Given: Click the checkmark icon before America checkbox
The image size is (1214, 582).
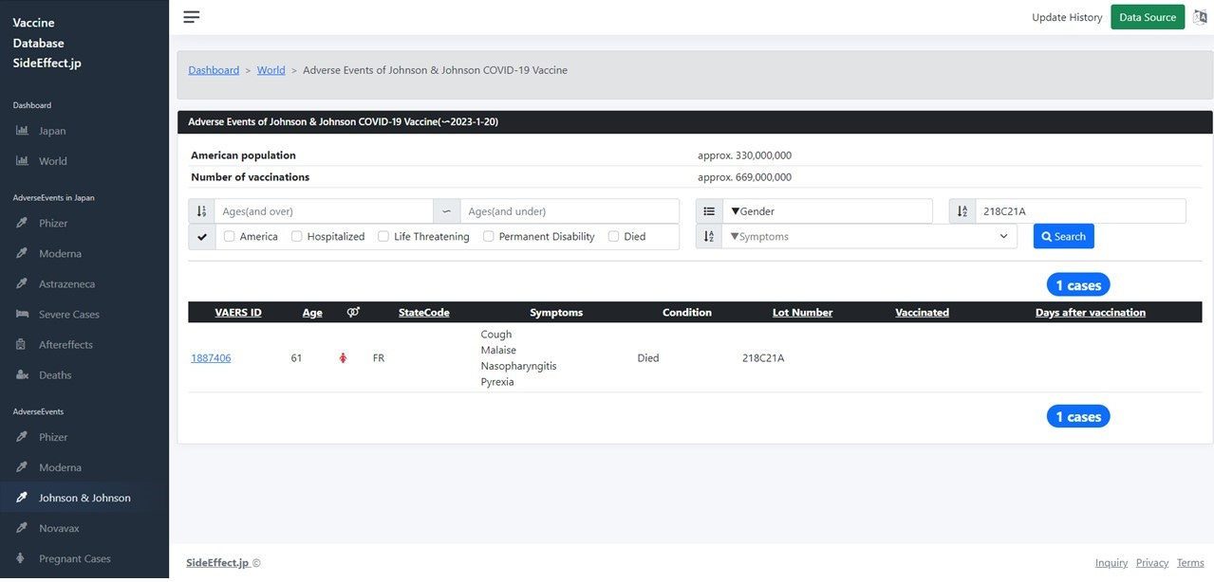Looking at the screenshot, I should click(x=202, y=237).
